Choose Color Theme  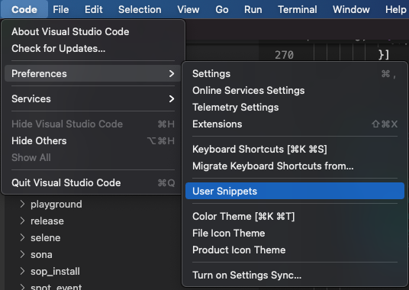pyautogui.click(x=295, y=216)
